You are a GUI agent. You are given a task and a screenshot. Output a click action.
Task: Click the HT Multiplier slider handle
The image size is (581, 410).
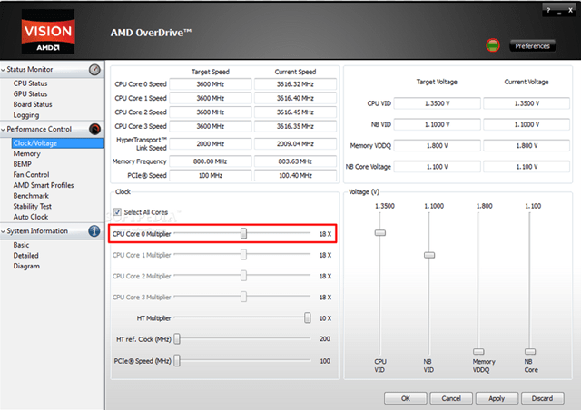pyautogui.click(x=307, y=317)
